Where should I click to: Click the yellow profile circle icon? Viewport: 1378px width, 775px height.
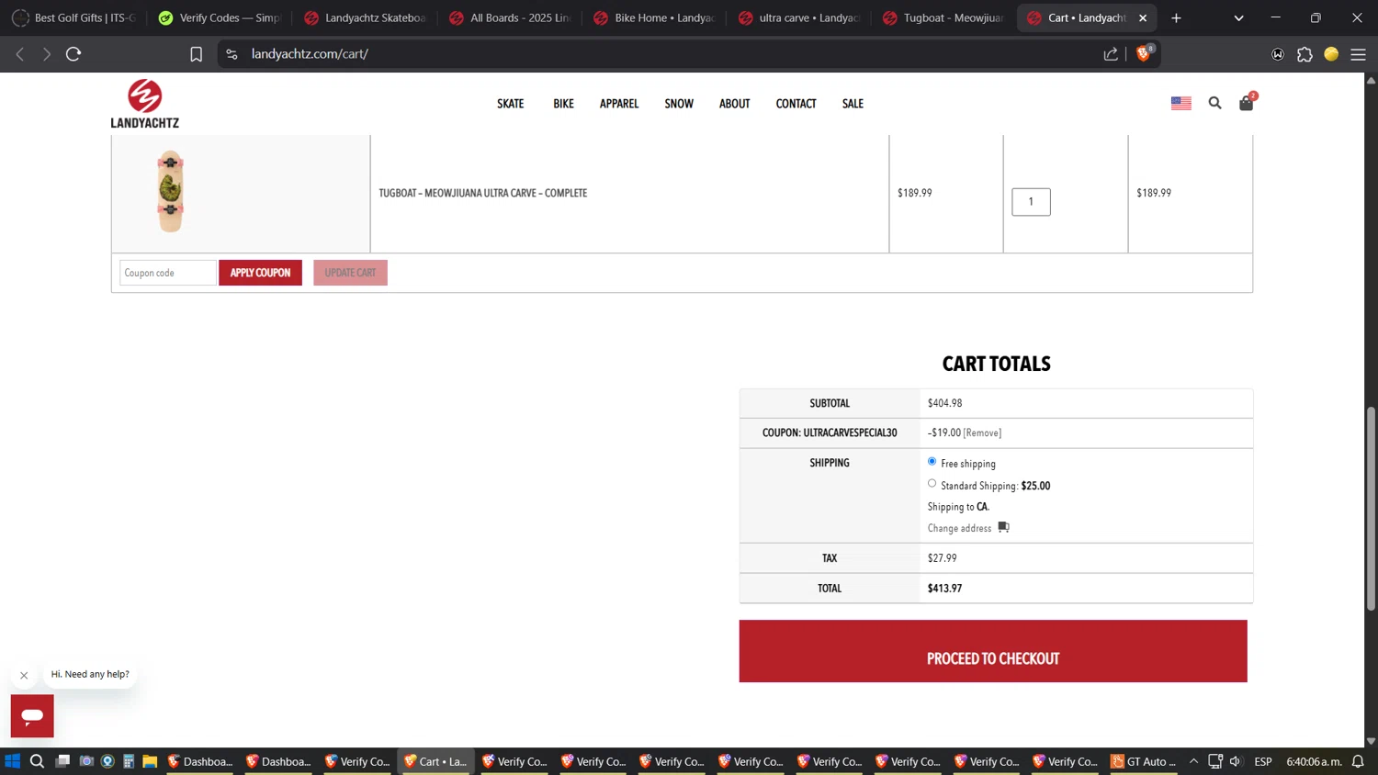[x=1331, y=54]
